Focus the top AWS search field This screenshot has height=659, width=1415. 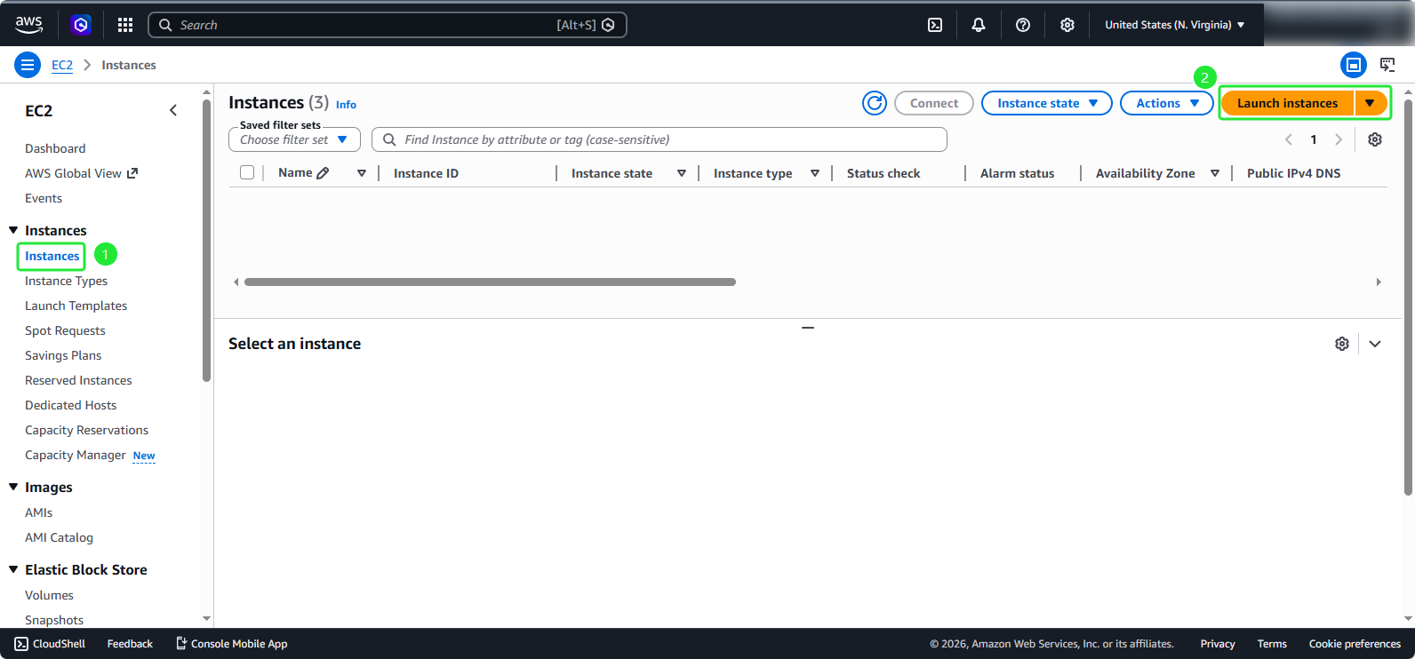[x=388, y=25]
